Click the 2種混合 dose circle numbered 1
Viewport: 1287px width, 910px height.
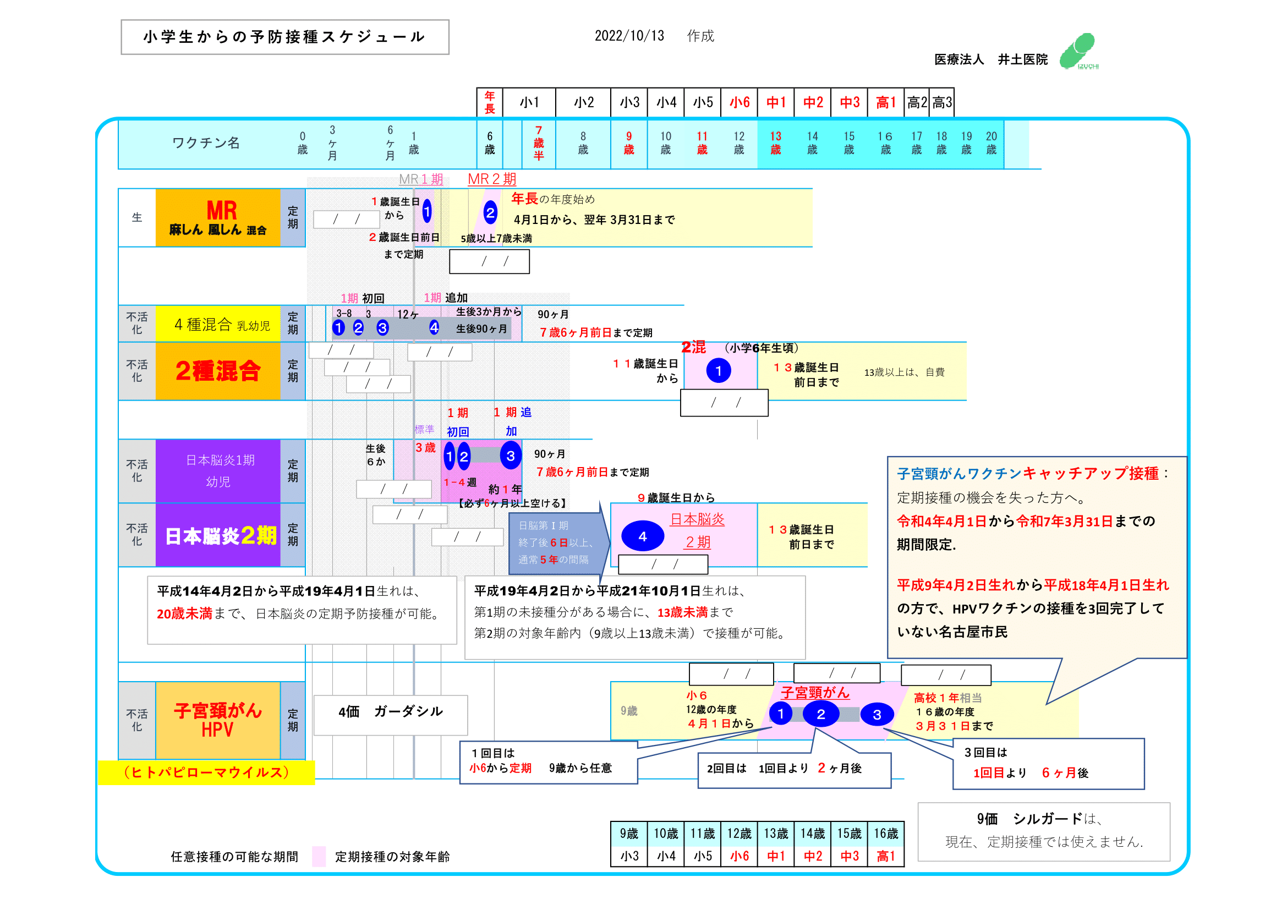(x=719, y=371)
